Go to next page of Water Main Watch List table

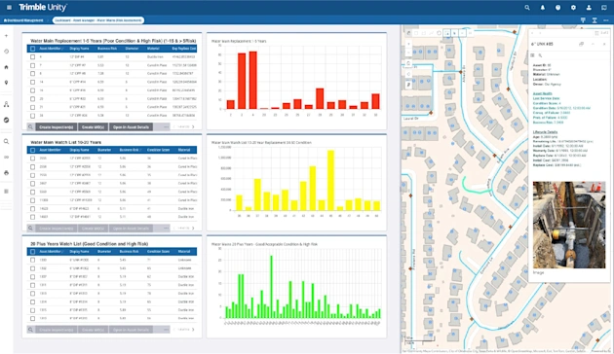(x=193, y=229)
